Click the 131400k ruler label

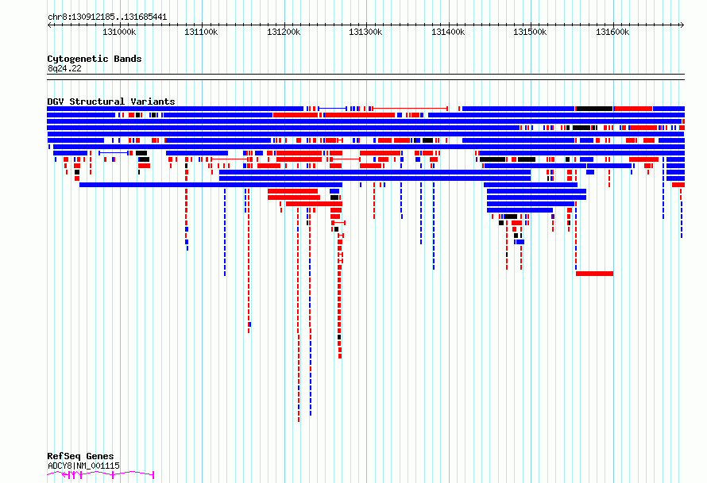tap(448, 32)
